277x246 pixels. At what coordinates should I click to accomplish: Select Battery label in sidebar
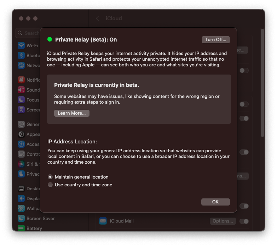click(x=34, y=228)
